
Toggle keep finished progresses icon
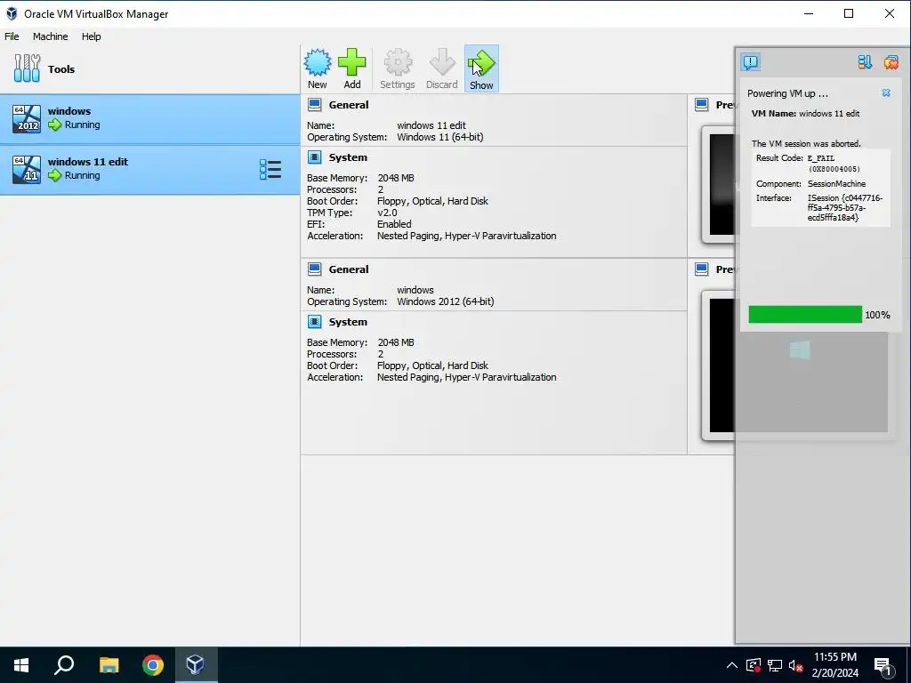point(865,62)
